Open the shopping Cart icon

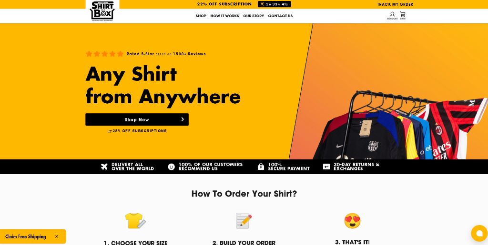[403, 16]
